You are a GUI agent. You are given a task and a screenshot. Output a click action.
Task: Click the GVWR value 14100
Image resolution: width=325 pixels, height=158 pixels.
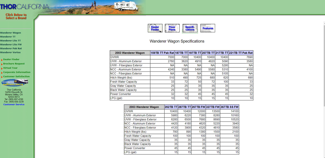235,111
